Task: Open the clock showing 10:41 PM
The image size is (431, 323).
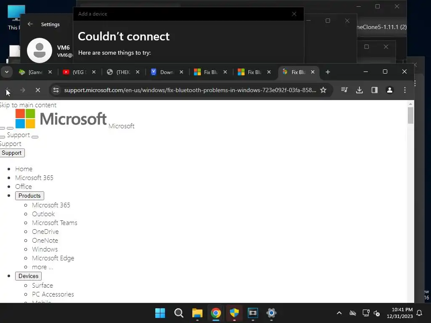Action: 400,313
